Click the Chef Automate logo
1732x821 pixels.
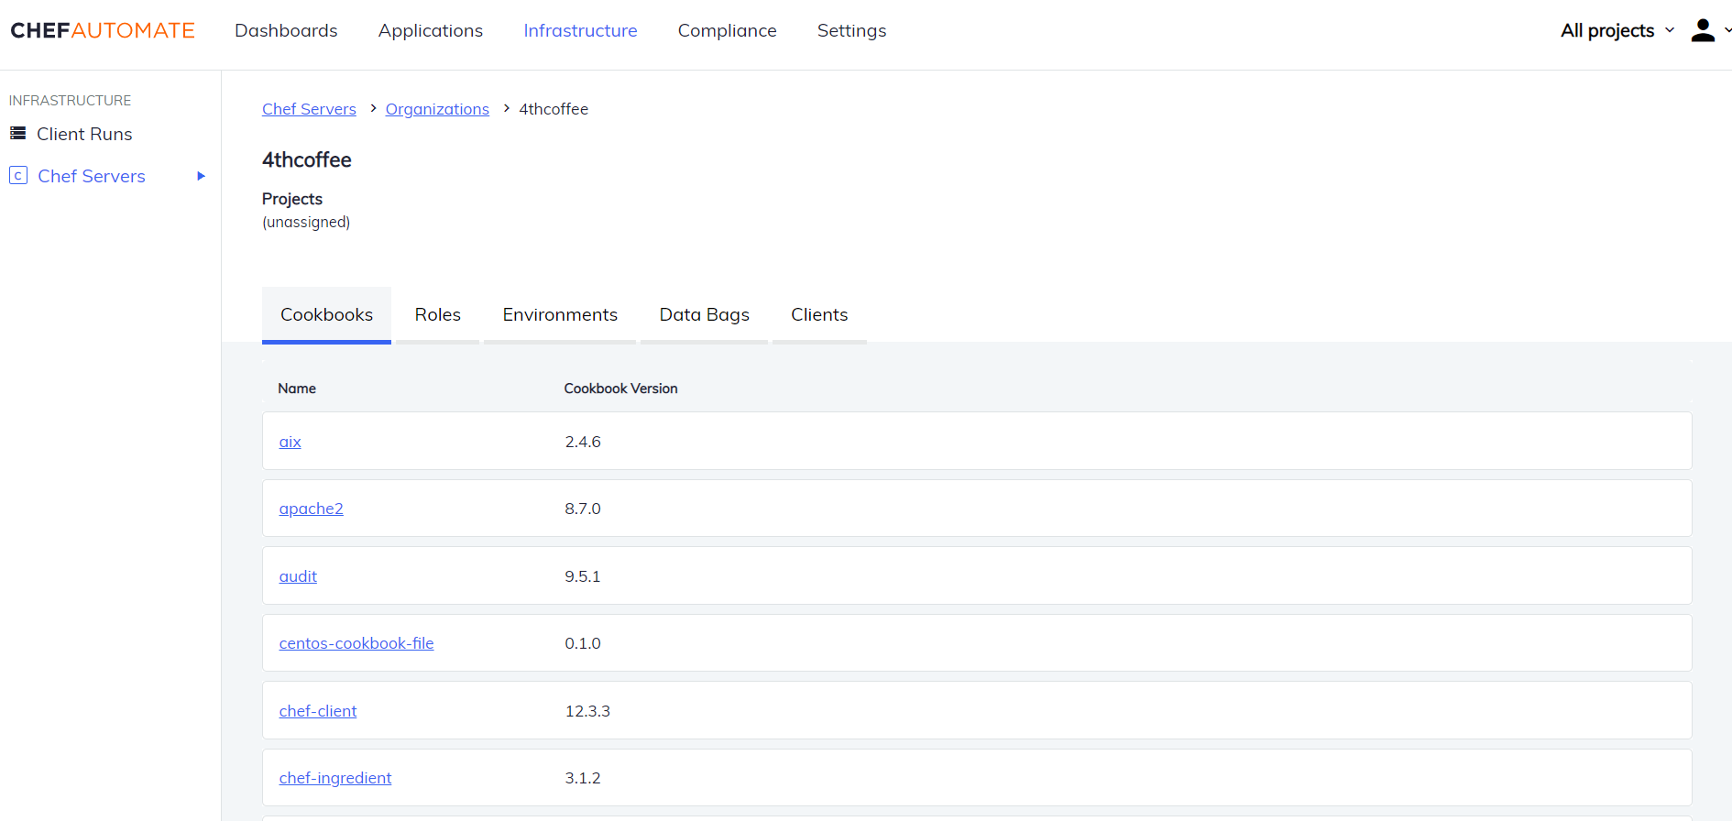click(x=103, y=30)
